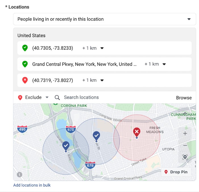This screenshot has width=199, height=192.
Task: Click the red excluded pin on map
Action: (x=137, y=132)
